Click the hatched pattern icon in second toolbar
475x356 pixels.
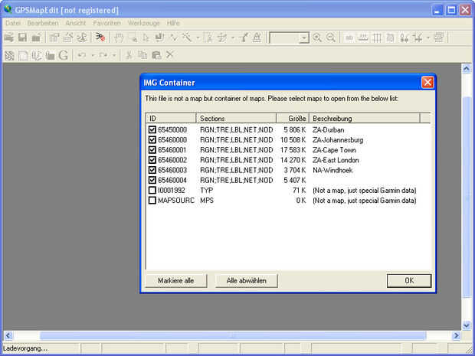click(x=9, y=55)
